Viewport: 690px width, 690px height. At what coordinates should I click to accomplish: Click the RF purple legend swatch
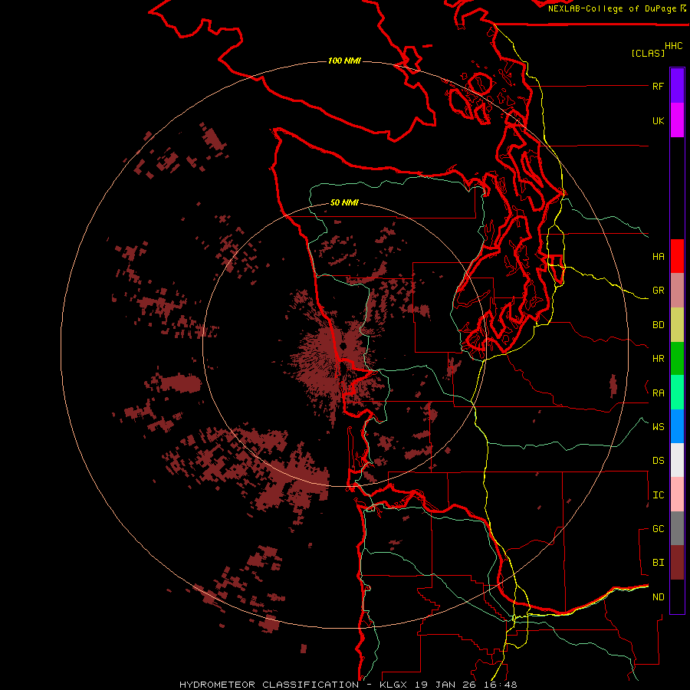click(x=677, y=85)
